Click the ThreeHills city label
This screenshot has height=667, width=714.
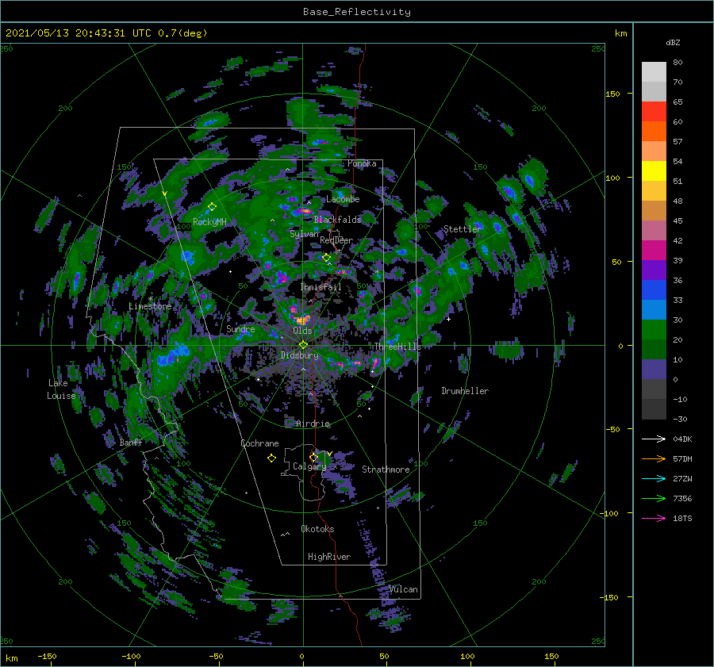[x=398, y=347]
